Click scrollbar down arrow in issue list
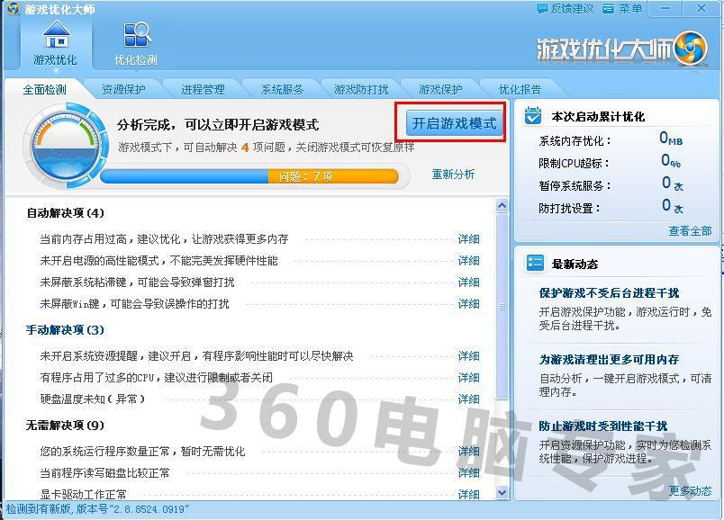724x520 pixels. point(502,492)
